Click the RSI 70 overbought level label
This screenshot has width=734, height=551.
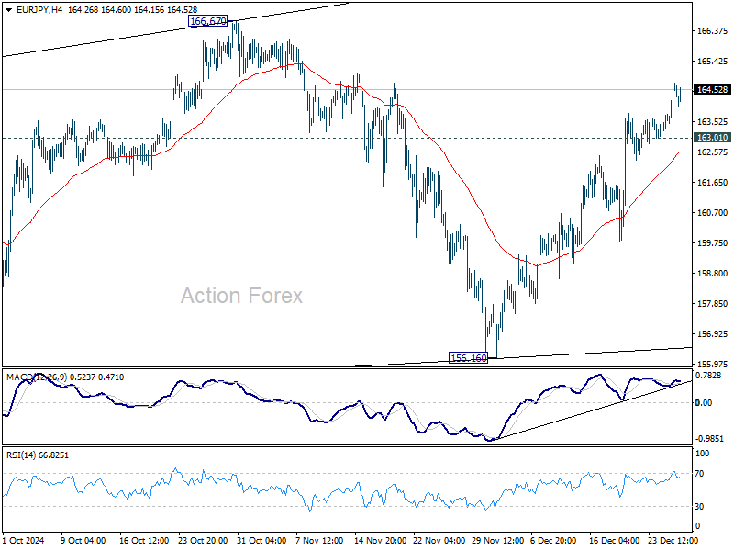pyautogui.click(x=699, y=474)
